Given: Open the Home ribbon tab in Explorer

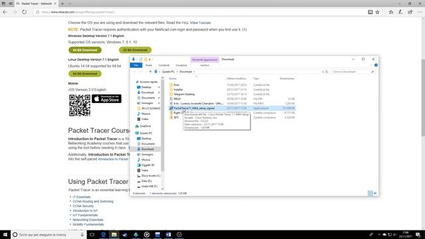Looking at the screenshot, I should (x=149, y=65).
